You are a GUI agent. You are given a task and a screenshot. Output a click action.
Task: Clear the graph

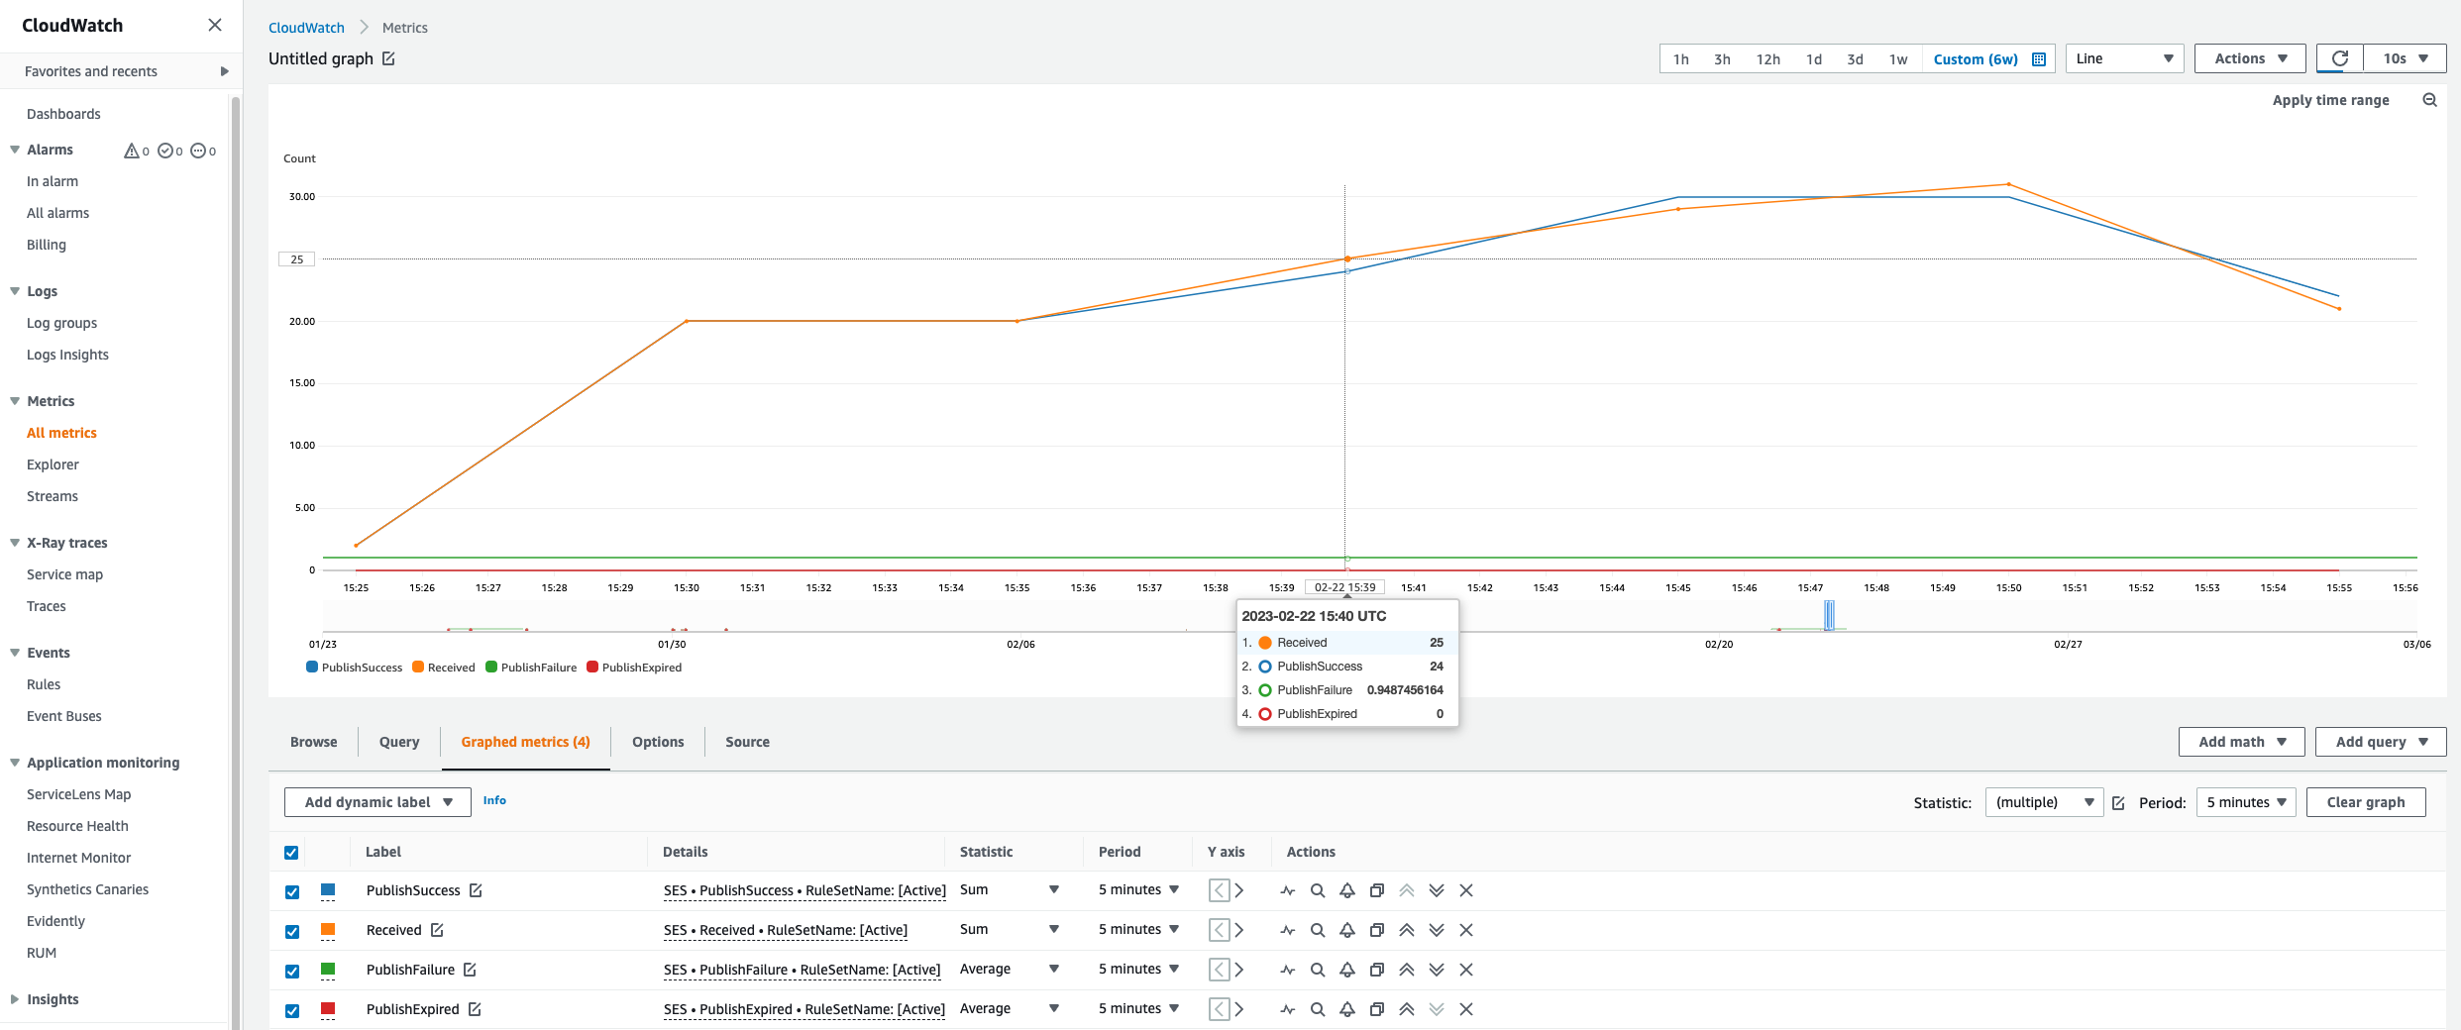2366,802
